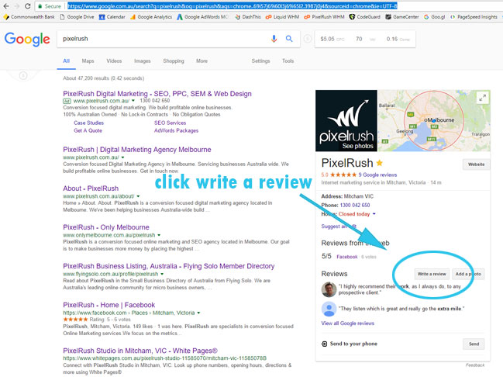This screenshot has height=377, width=503.
Task: Open dropdown arrow beside onlymelbourne.com.au/pixelrush
Action: coord(159,234)
